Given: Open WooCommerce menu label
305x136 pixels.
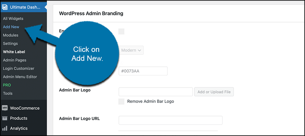Looking at the screenshot, I should pyautogui.click(x=25, y=108).
